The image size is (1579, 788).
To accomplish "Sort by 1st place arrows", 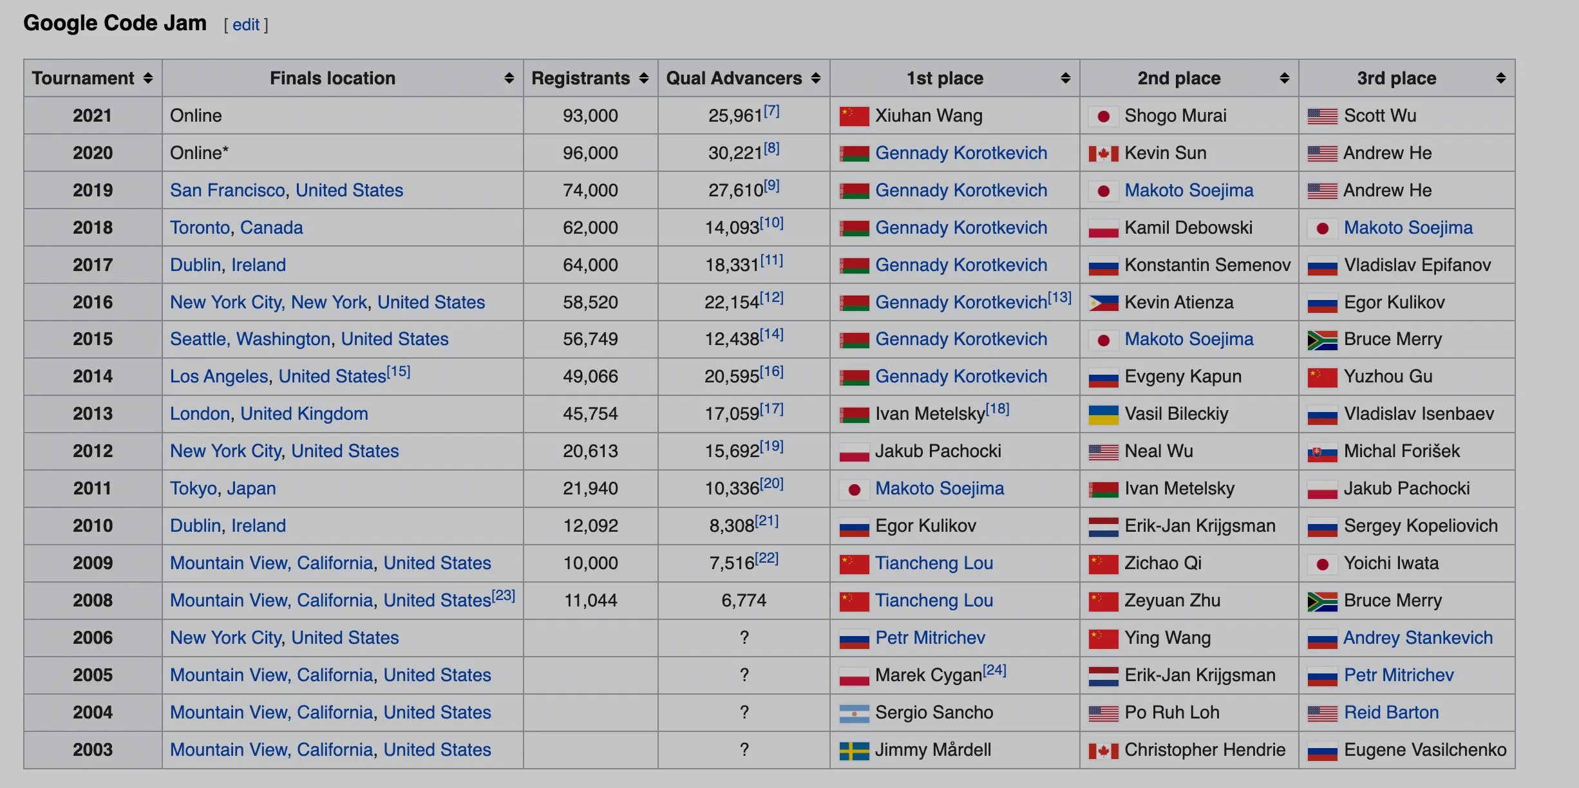I will pos(1066,79).
